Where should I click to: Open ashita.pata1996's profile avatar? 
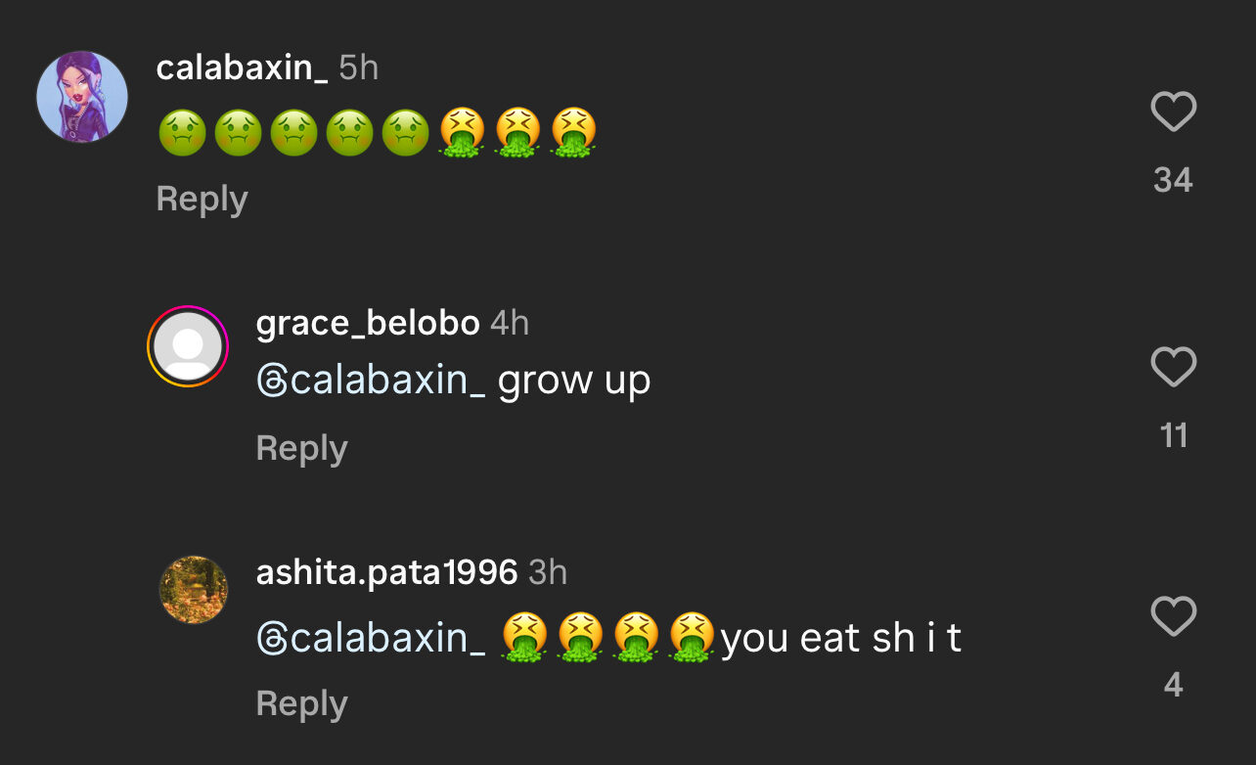(x=193, y=589)
